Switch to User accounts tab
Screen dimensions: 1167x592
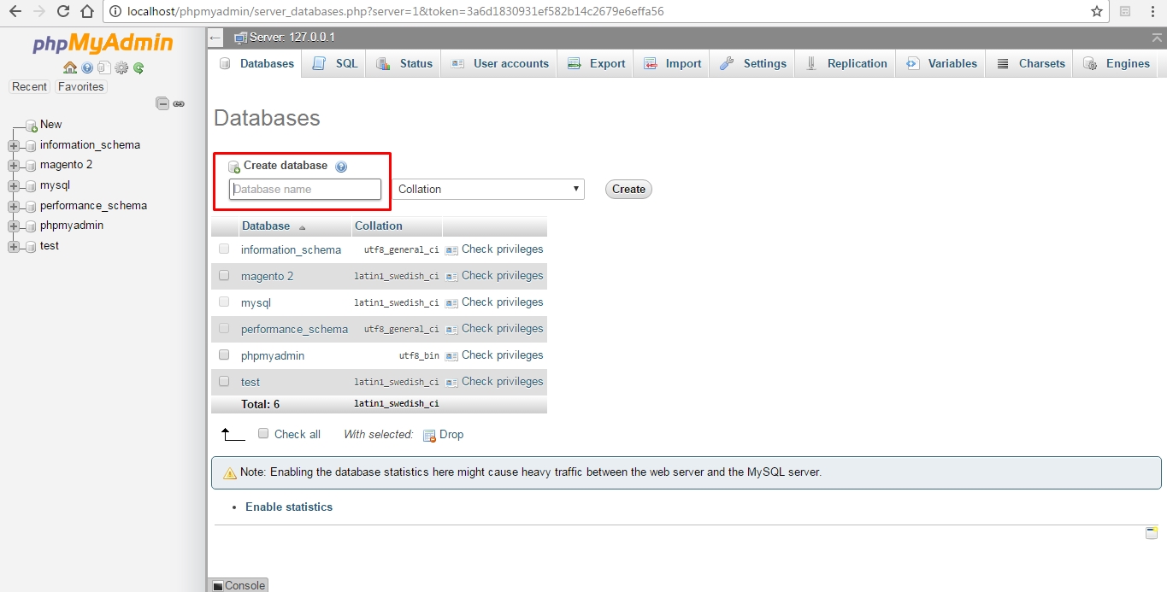(499, 63)
